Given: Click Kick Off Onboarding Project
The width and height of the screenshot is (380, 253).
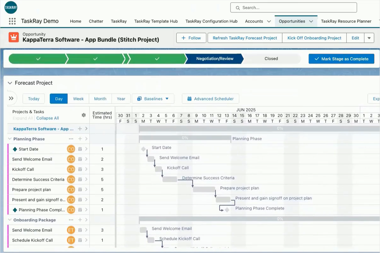Looking at the screenshot, I should pos(314,38).
